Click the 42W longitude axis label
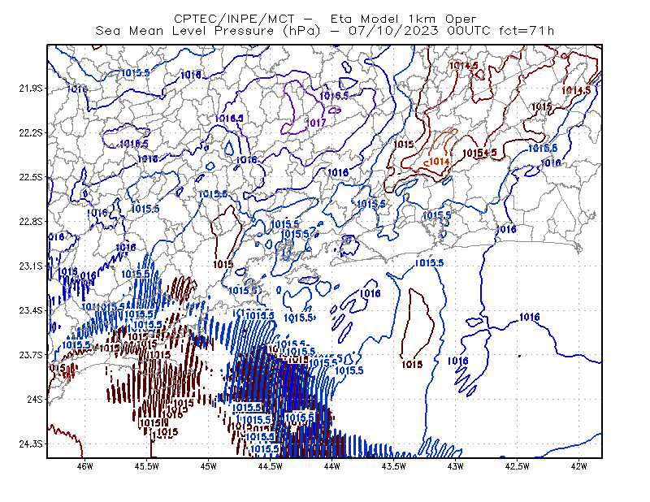 [578, 467]
